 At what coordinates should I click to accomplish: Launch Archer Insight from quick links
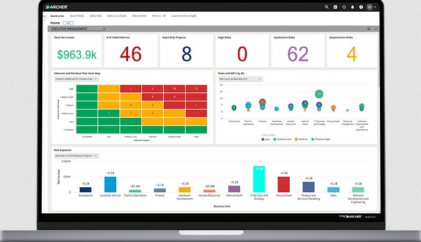[x=184, y=16]
